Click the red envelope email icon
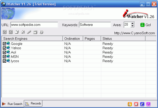The height and width of the screenshot is (108, 158). [136, 104]
